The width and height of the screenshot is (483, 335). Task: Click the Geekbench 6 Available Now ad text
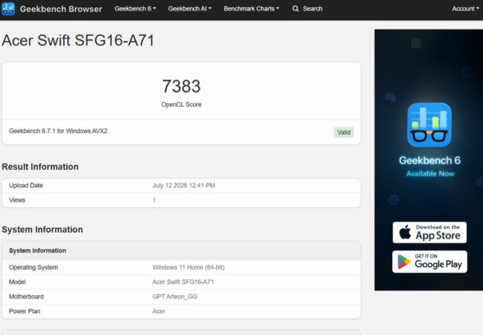pyautogui.click(x=430, y=166)
